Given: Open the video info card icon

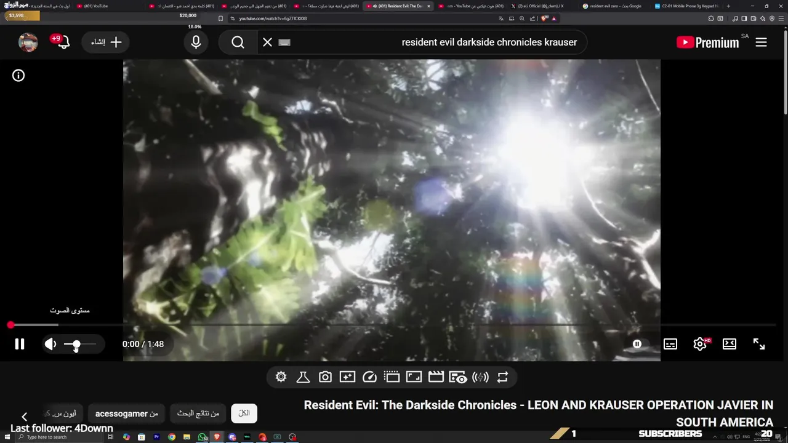Looking at the screenshot, I should tap(18, 76).
